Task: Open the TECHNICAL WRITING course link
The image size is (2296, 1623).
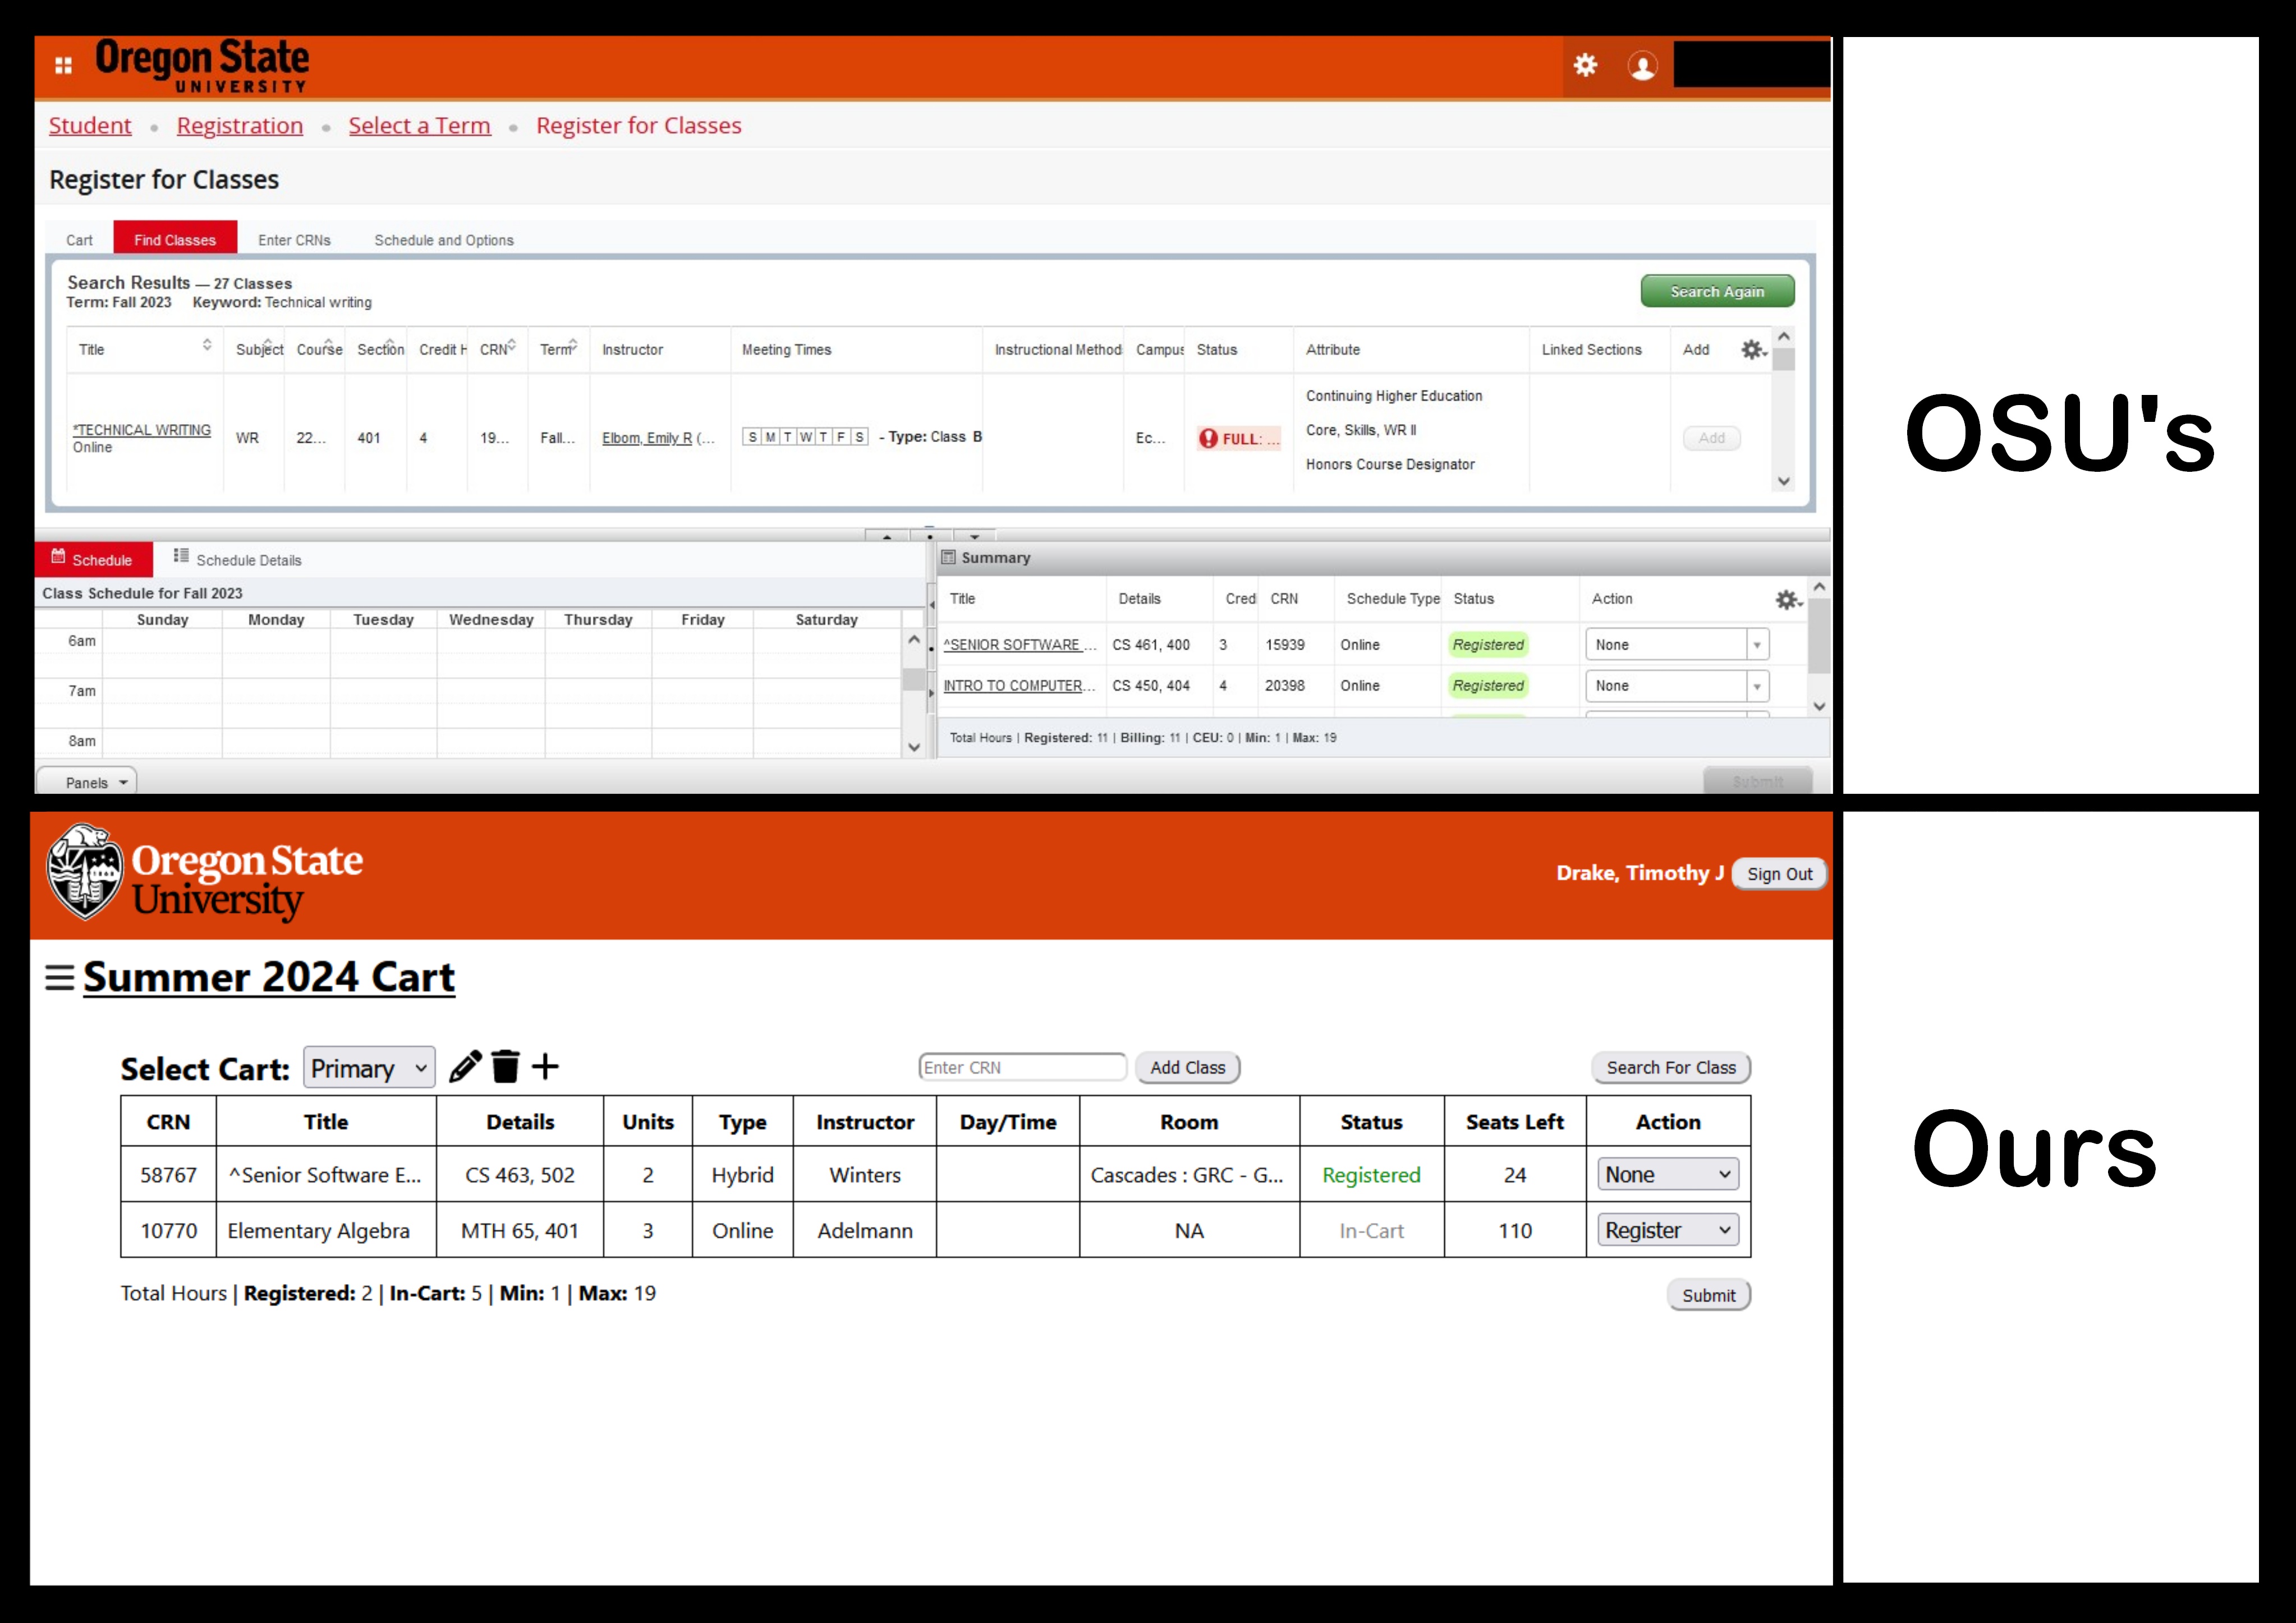Action: tap(142, 430)
